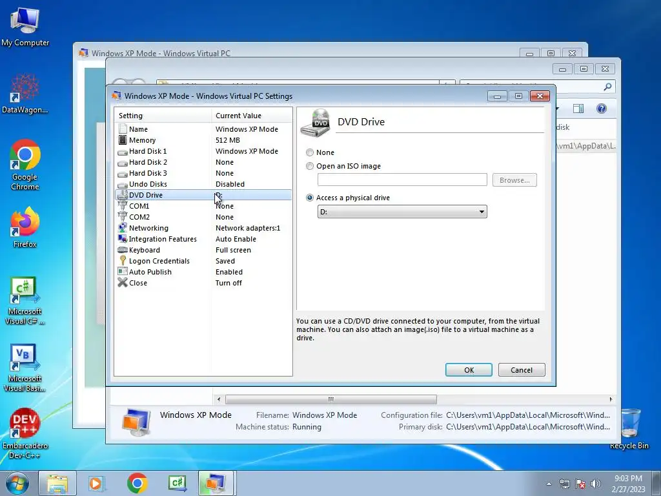Click the OK button

(469, 370)
